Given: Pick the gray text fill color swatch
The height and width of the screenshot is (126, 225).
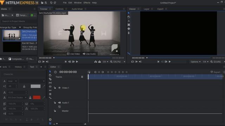Looking at the screenshot, I should [36, 86].
